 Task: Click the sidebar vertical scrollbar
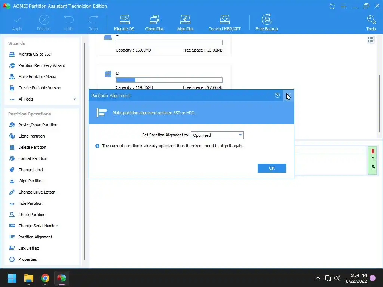point(85,151)
